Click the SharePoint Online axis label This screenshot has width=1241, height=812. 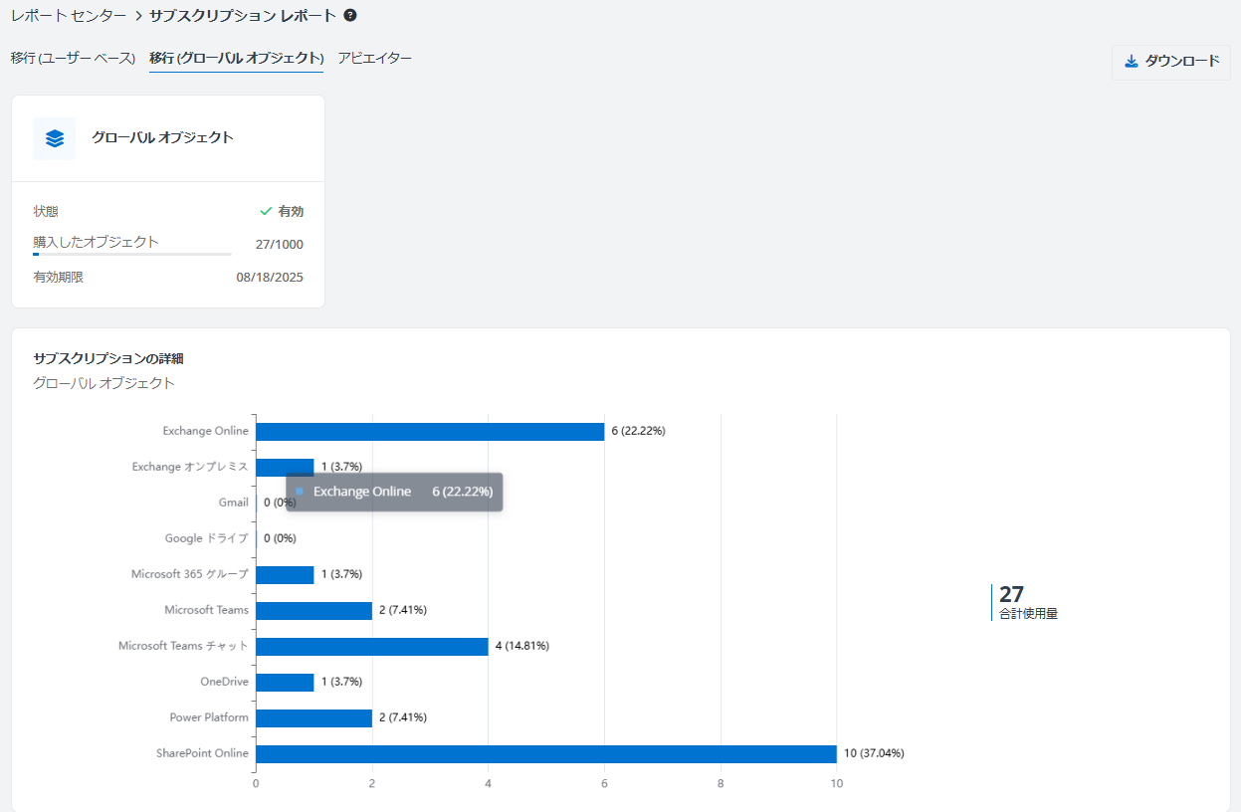202,753
